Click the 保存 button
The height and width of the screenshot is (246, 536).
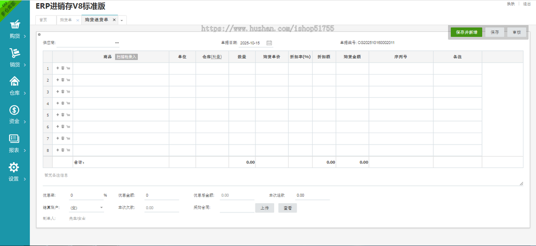pyautogui.click(x=495, y=32)
